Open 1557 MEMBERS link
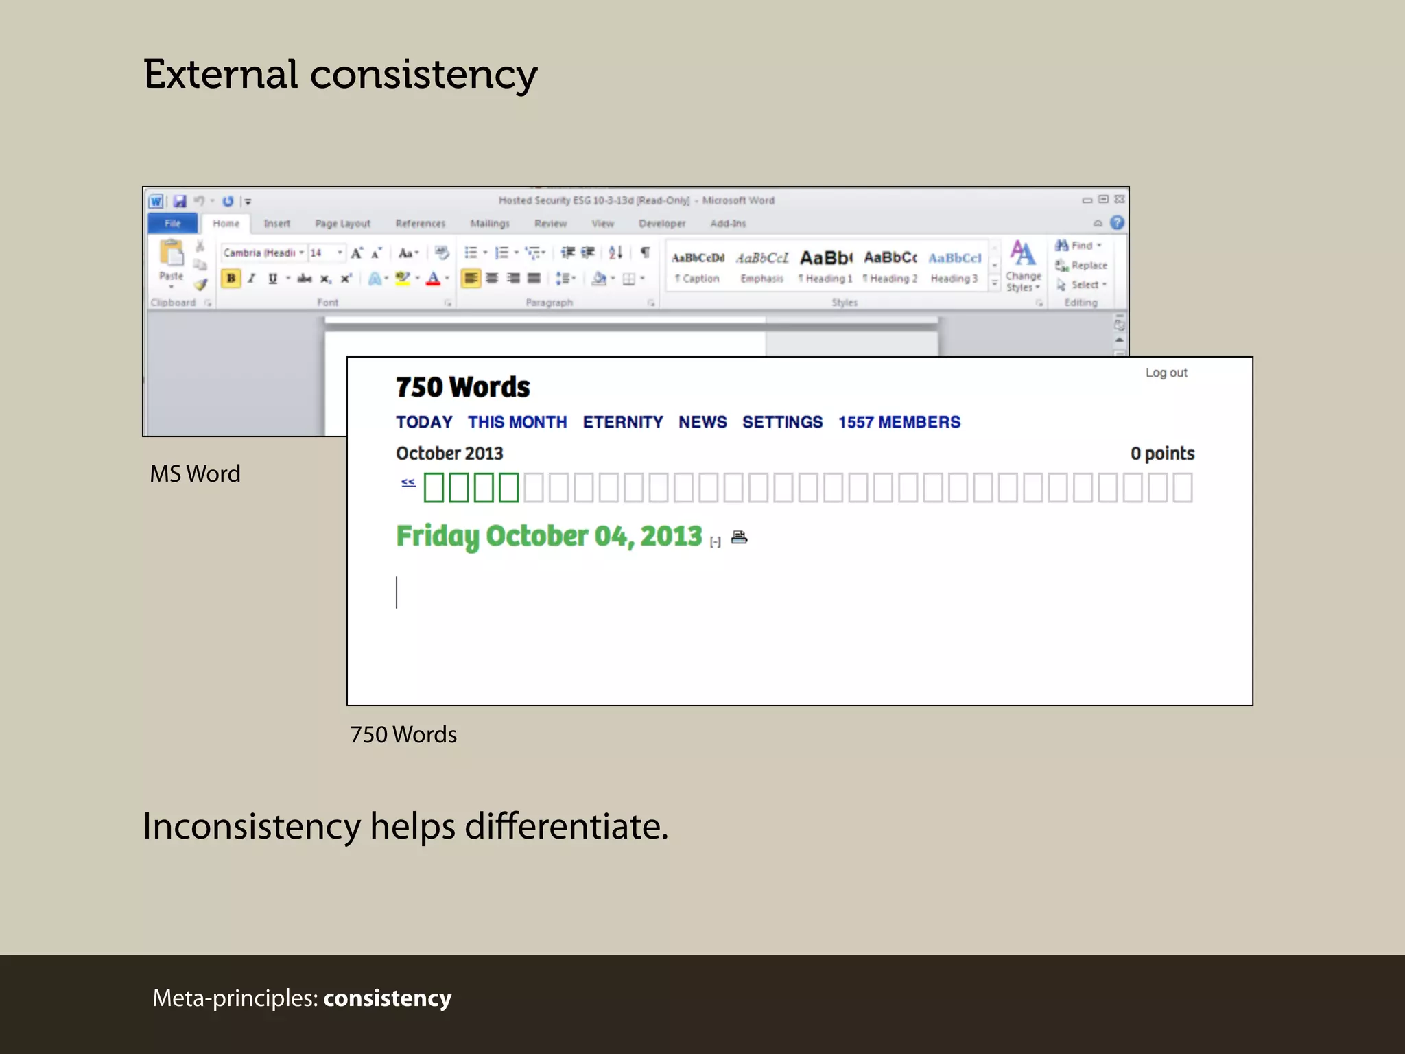The image size is (1405, 1054). [x=899, y=422]
